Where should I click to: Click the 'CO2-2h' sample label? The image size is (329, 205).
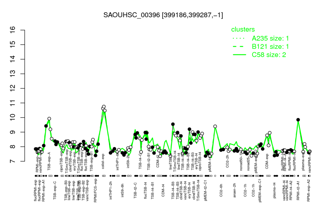227,161
